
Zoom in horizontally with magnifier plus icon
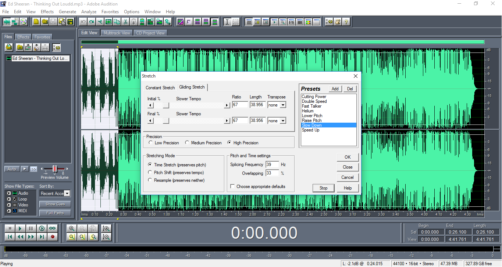coord(72,228)
